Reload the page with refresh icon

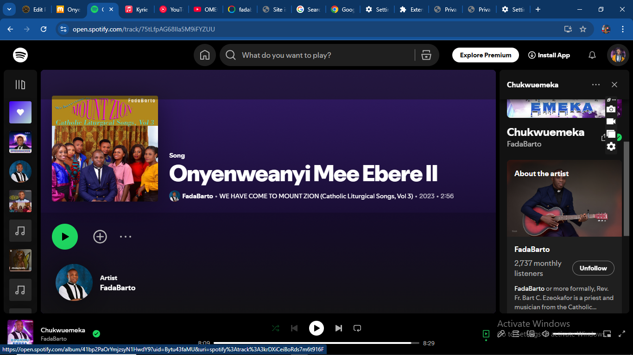click(x=44, y=29)
